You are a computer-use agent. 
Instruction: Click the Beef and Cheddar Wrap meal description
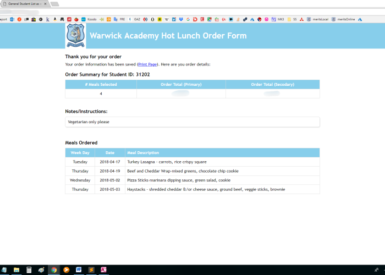183,171
